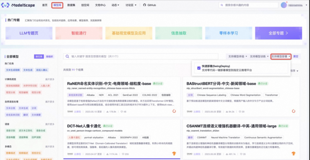Viewport: 310px width, 160px height.
Task: Click 清空 to clear the filters
Action: (x=296, y=56)
